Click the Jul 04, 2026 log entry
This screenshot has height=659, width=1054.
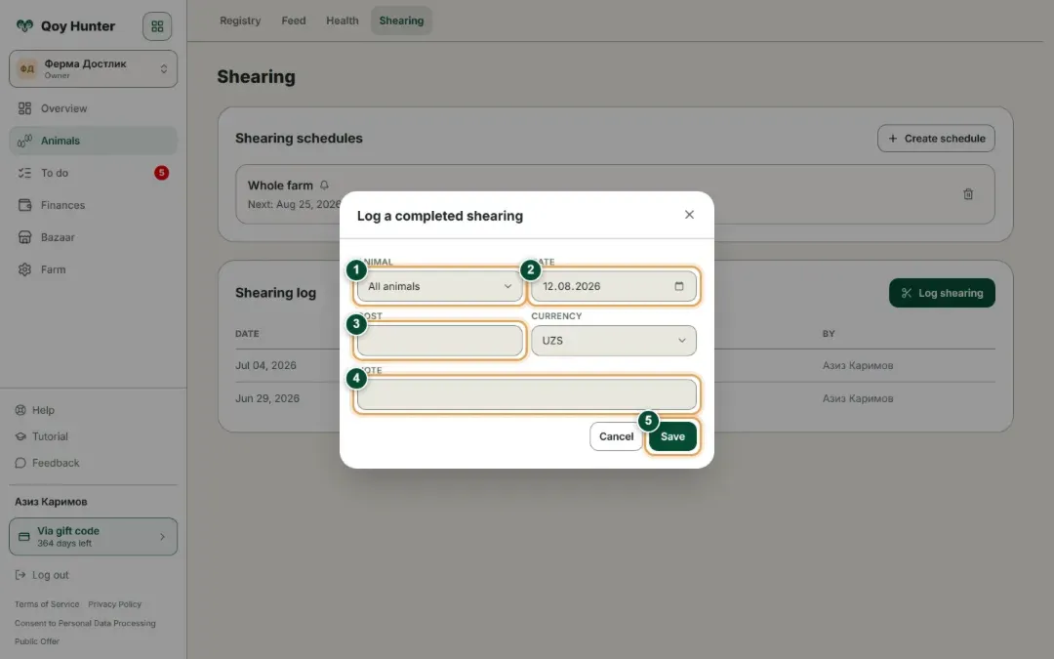coord(265,366)
